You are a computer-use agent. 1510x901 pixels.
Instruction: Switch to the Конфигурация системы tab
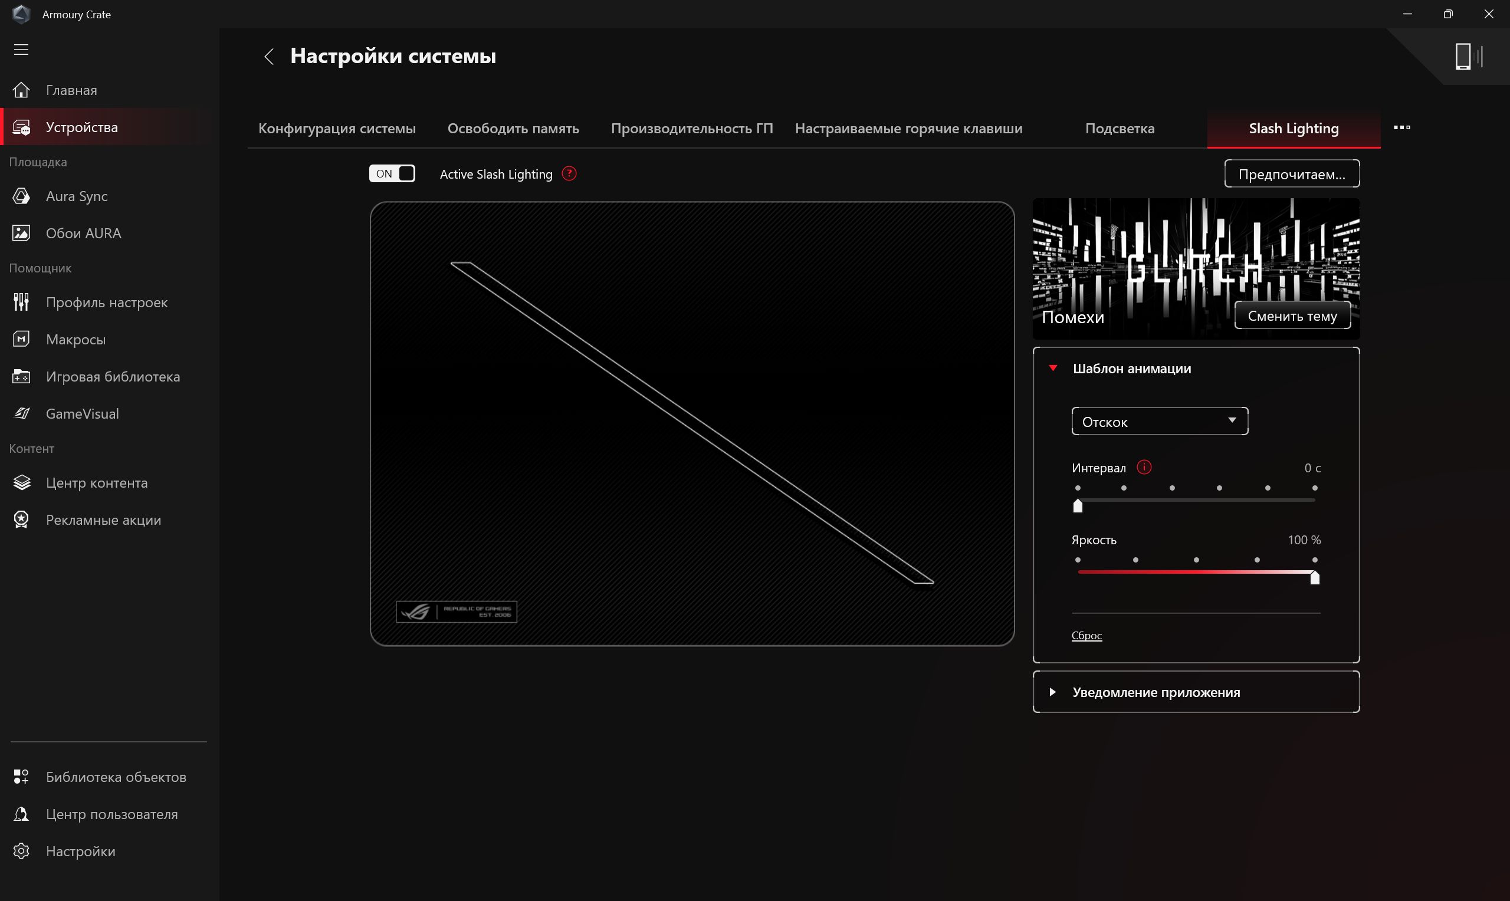pos(337,128)
